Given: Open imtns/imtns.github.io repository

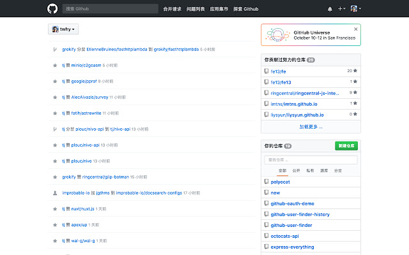Looking at the screenshot, I should coord(294,104).
